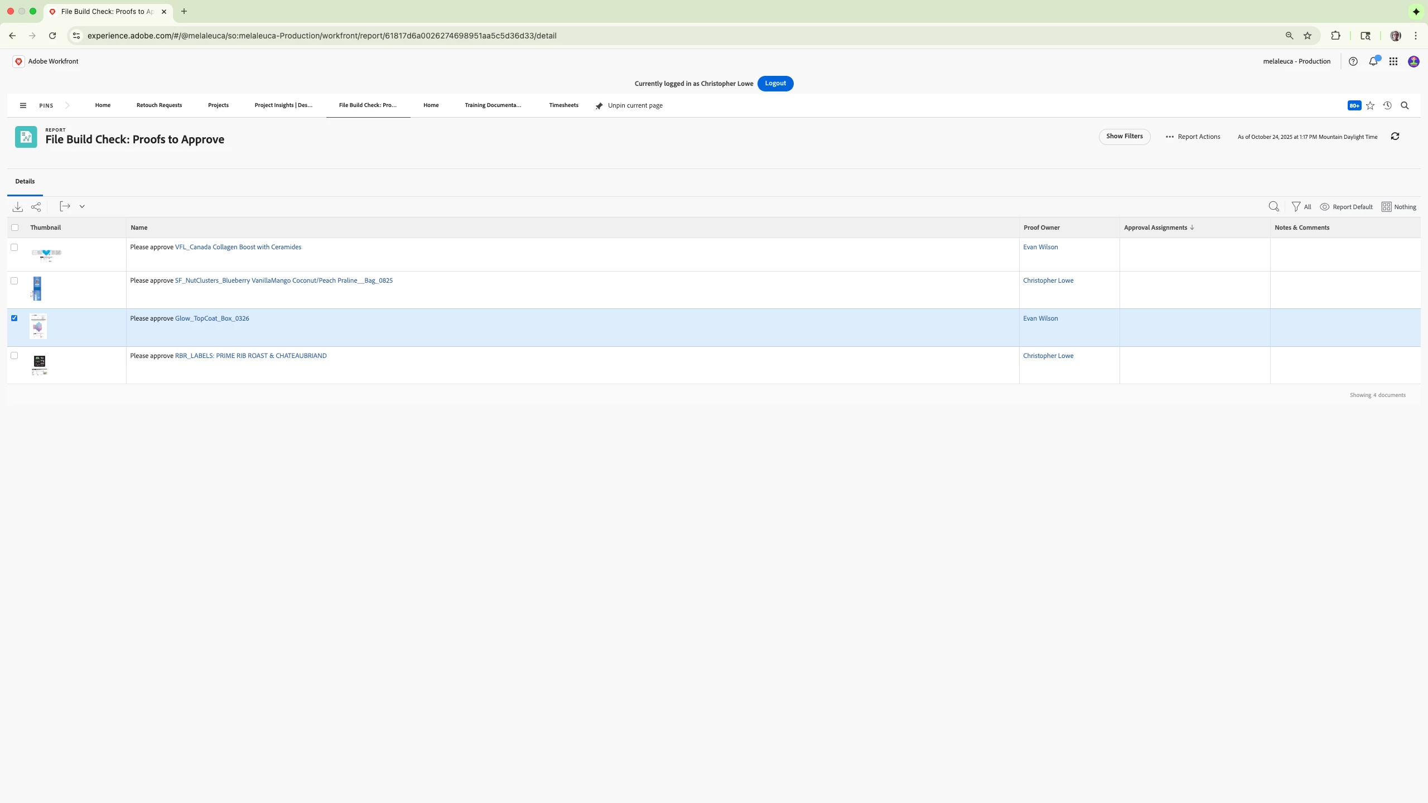Viewport: 1428px width, 803px height.
Task: Open the notifications bell icon
Action: 1373,62
